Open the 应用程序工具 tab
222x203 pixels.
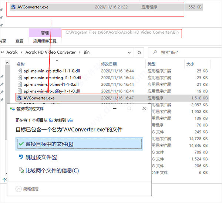tap(45, 41)
